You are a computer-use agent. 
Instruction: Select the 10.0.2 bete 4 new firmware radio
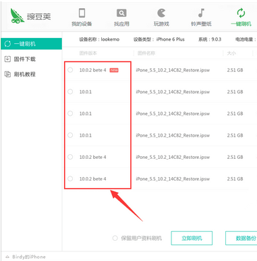[x=70, y=70]
